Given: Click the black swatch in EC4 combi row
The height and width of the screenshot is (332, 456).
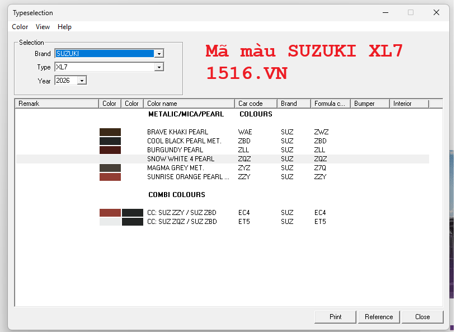Looking at the screenshot, I should [132, 213].
